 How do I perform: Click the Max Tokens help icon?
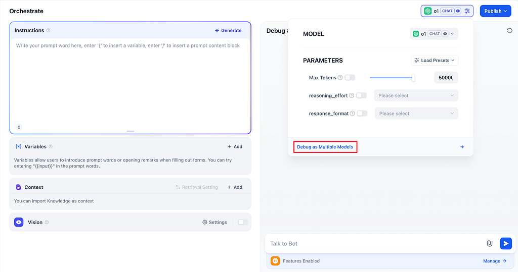click(340, 78)
